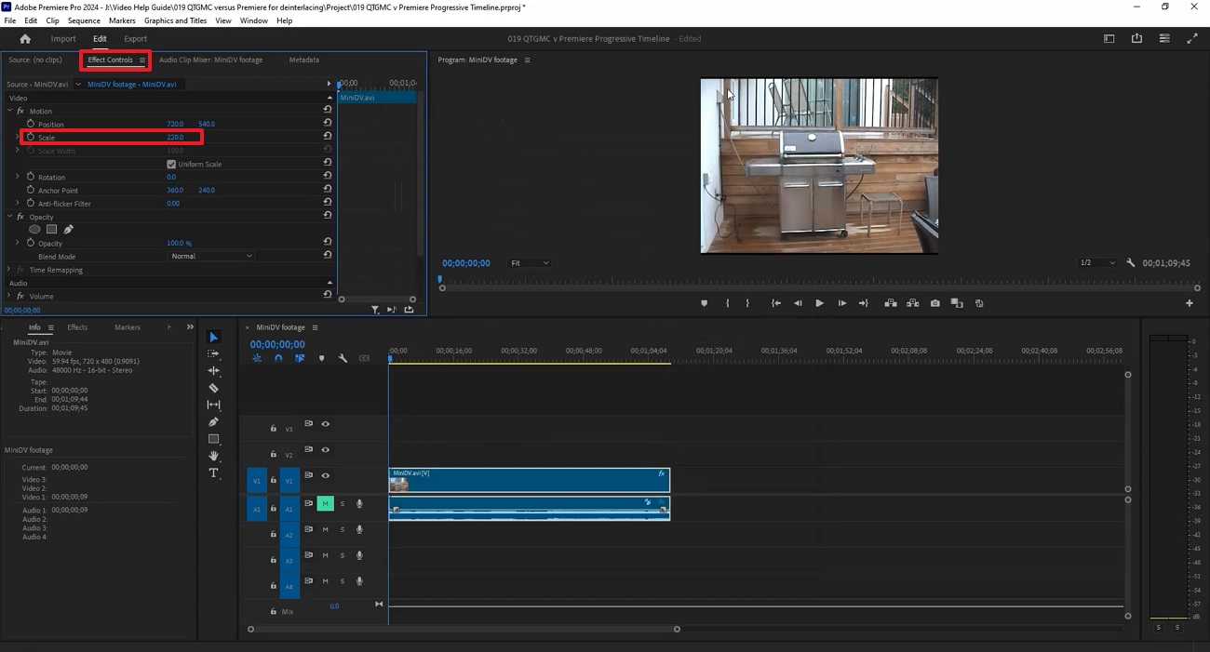Click the Opacity ellipse mask tool
Image resolution: width=1210 pixels, height=652 pixels.
pos(34,230)
